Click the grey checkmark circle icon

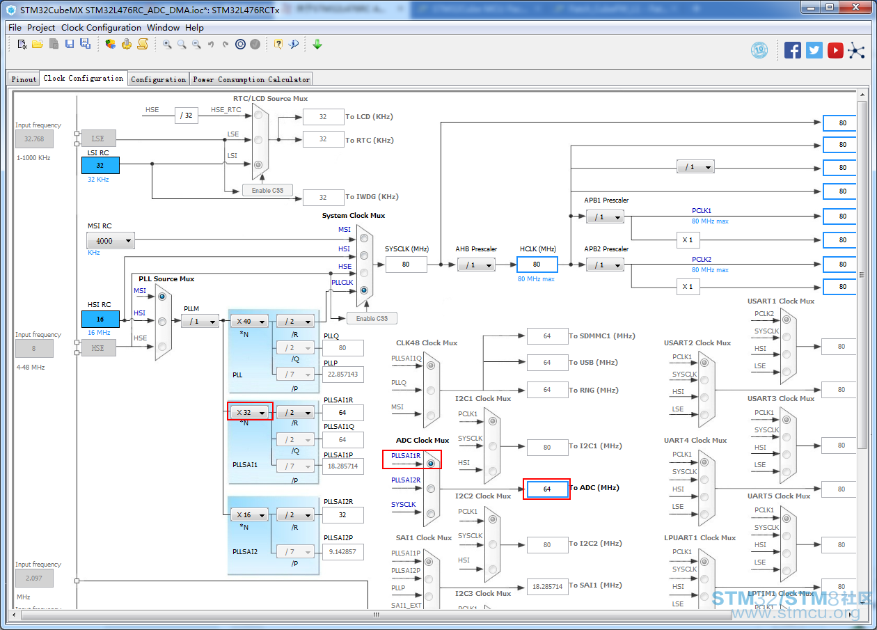click(x=255, y=44)
